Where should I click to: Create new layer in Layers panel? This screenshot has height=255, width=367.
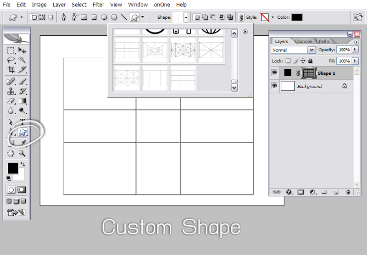pyautogui.click(x=336, y=192)
